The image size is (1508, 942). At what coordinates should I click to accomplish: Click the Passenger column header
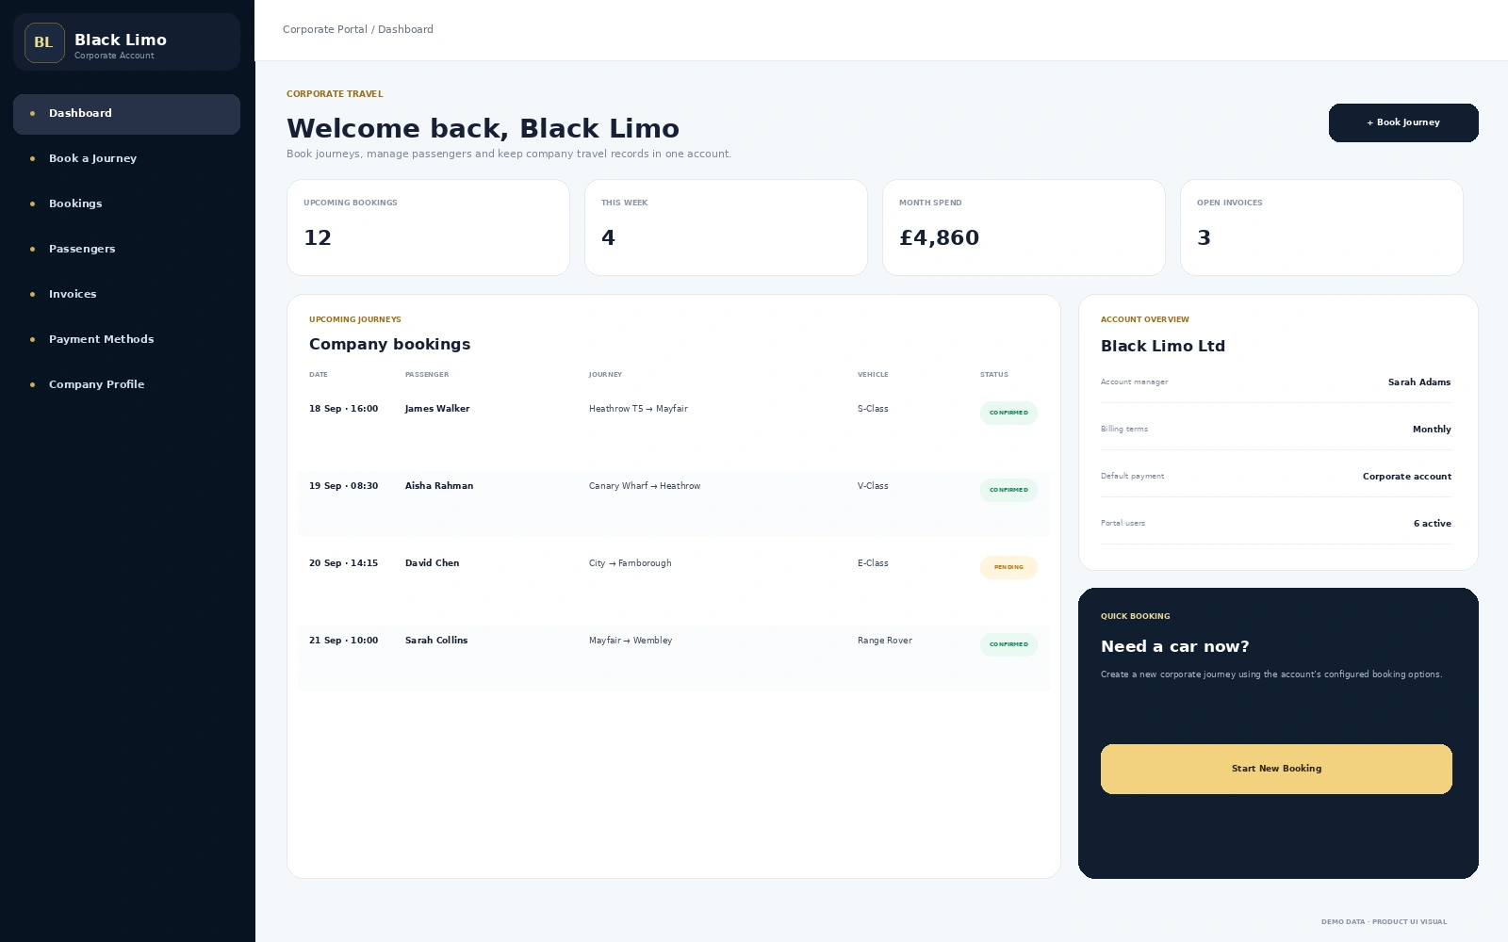pos(427,375)
